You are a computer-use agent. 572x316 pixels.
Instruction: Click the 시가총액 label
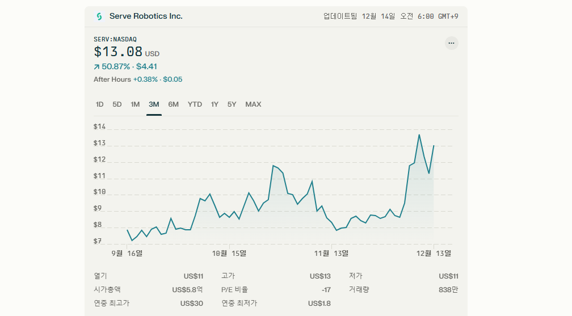tap(107, 290)
